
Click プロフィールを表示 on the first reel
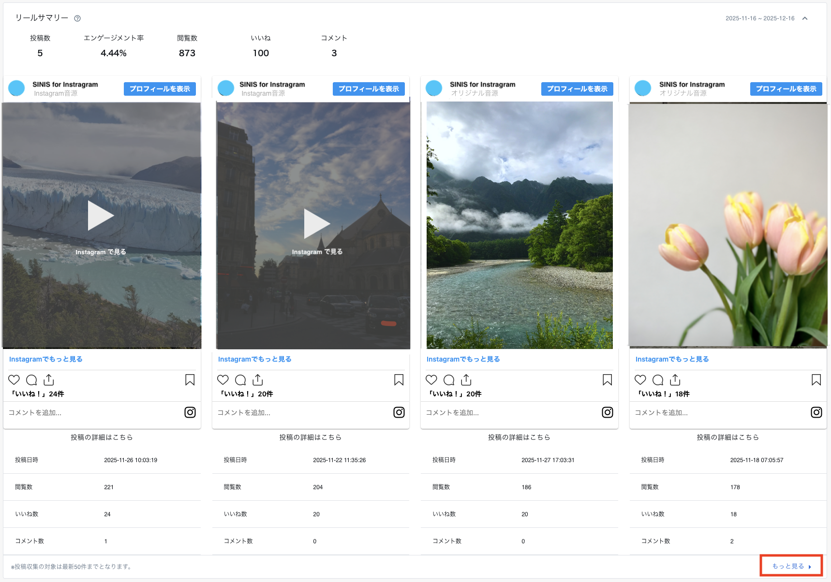tap(160, 89)
